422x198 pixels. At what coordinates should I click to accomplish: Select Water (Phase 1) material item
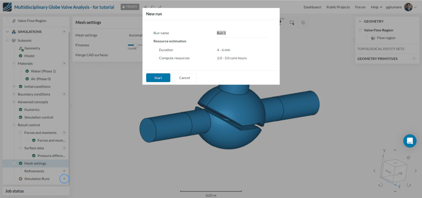[43, 71]
